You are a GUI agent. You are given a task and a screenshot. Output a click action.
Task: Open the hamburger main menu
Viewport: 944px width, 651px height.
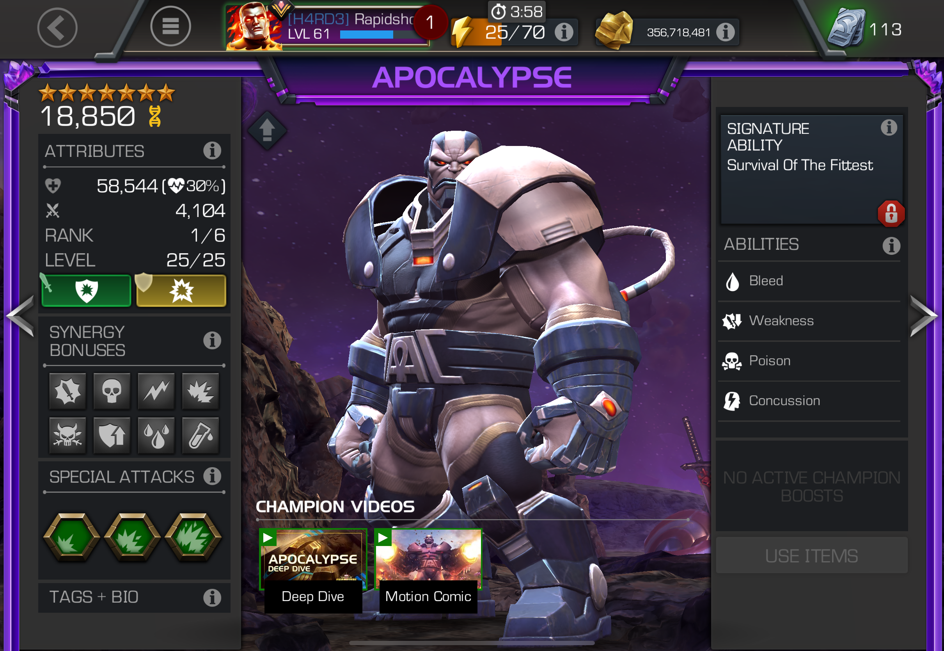pos(170,27)
